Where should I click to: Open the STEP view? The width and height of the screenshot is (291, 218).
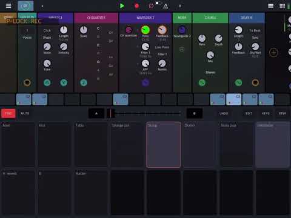point(283,113)
